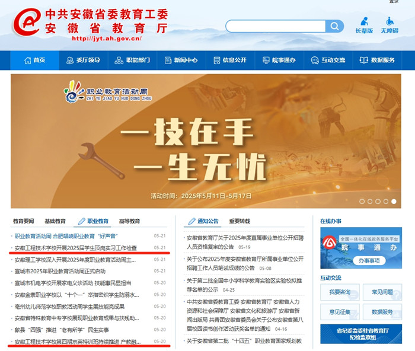Select the last carousel indicator dot

click(394, 202)
